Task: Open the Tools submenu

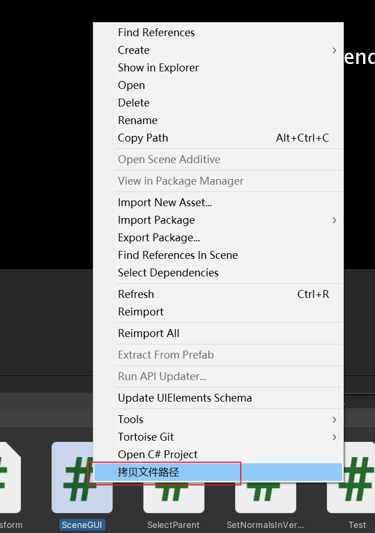Action: pyautogui.click(x=334, y=420)
